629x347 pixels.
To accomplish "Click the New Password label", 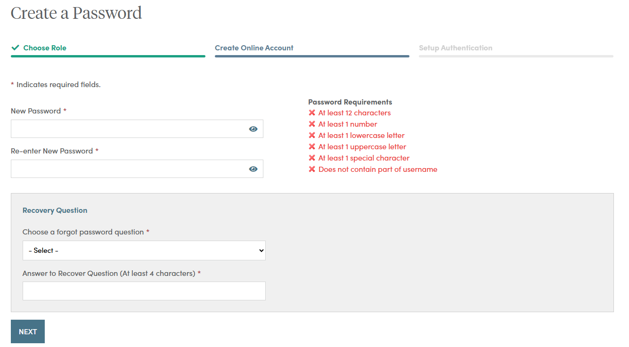I will (x=39, y=111).
